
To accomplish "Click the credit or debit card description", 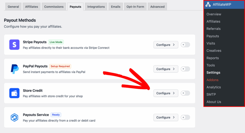I will [x=59, y=121].
